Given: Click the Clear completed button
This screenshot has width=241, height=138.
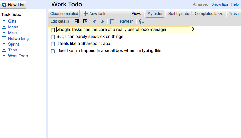Looking at the screenshot, I should [64, 14].
